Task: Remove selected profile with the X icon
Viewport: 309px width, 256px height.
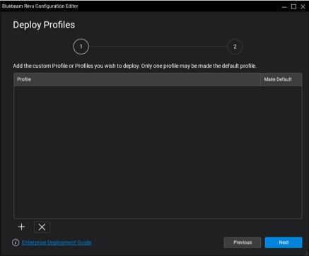Action: coord(42,227)
